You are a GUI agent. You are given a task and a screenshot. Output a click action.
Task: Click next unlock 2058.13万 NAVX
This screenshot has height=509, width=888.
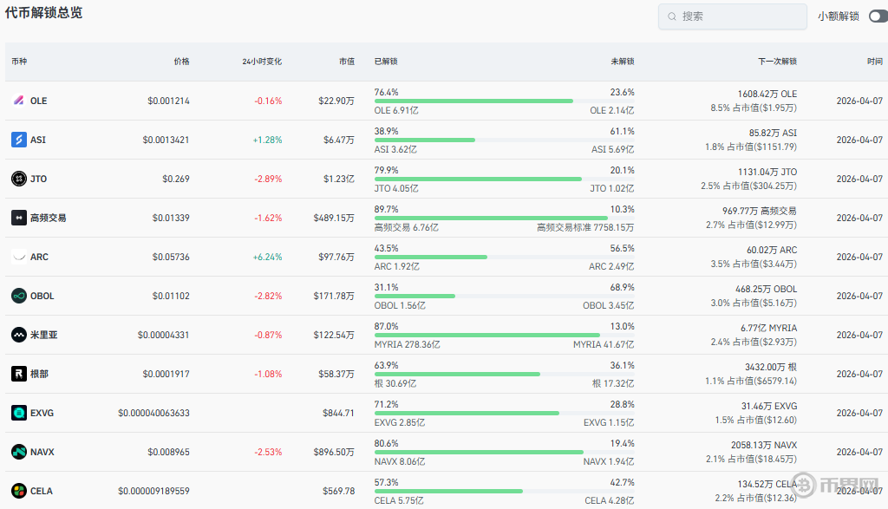click(763, 446)
